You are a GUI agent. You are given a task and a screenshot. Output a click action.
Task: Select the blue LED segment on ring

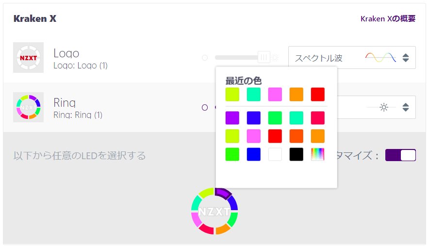pyautogui.click(x=233, y=203)
